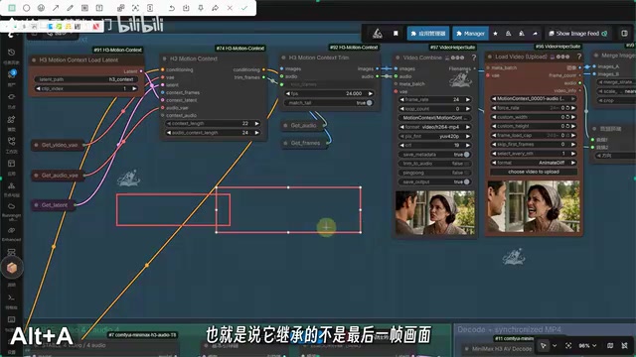636x357 pixels.
Task: Click Video Combine preview thumbnail
Action: tap(435, 212)
